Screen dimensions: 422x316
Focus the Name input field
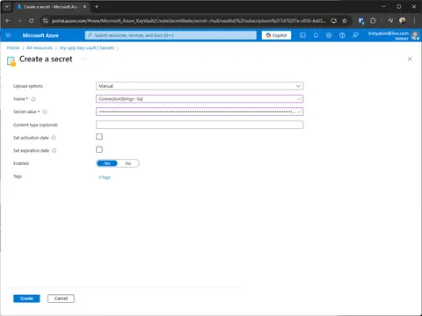point(200,99)
